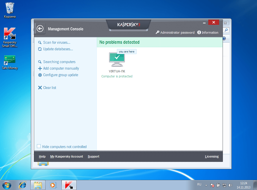This screenshot has height=190, width=257.
Task: Click the gear icon for group update
Action: click(x=40, y=75)
